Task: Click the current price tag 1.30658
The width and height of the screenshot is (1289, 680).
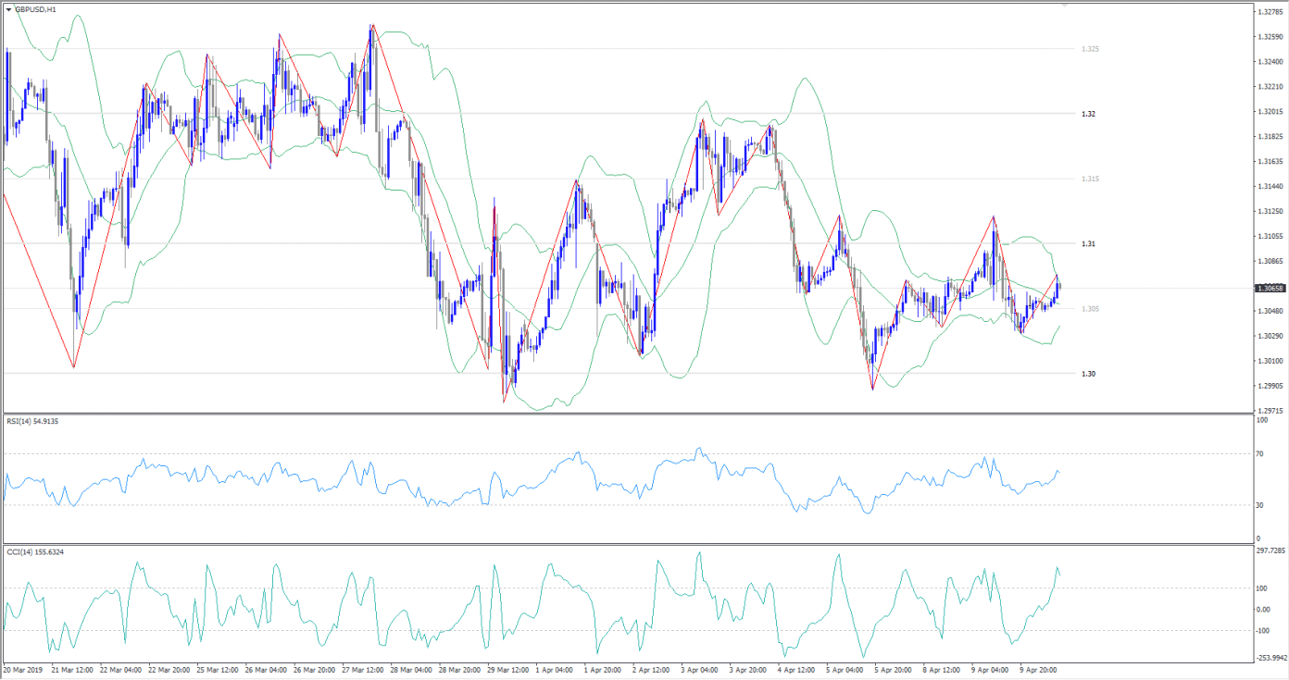Action: click(1269, 289)
